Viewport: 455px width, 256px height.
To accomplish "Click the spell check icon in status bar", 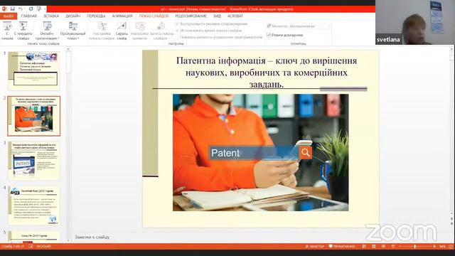I will coord(31,247).
